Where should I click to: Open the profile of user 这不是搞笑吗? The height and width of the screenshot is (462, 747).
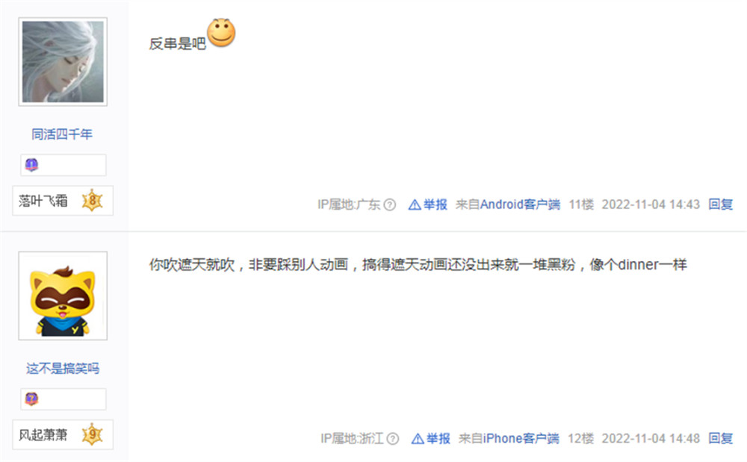(x=63, y=368)
